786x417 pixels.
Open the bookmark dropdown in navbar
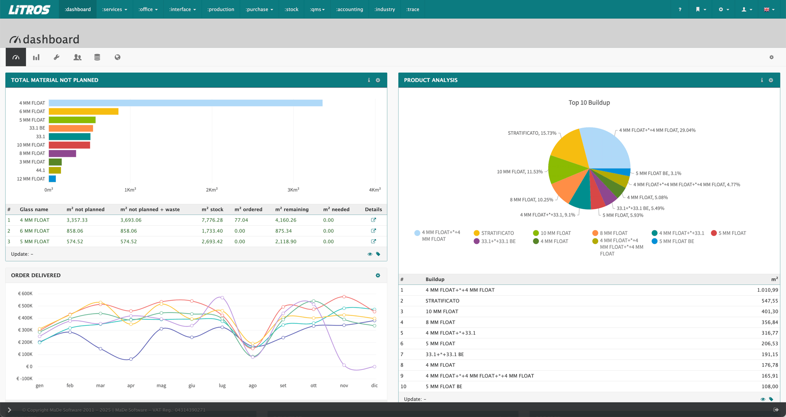701,9
